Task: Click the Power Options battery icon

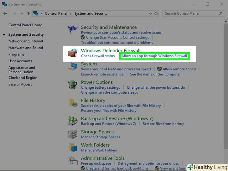Action: pos(72,84)
